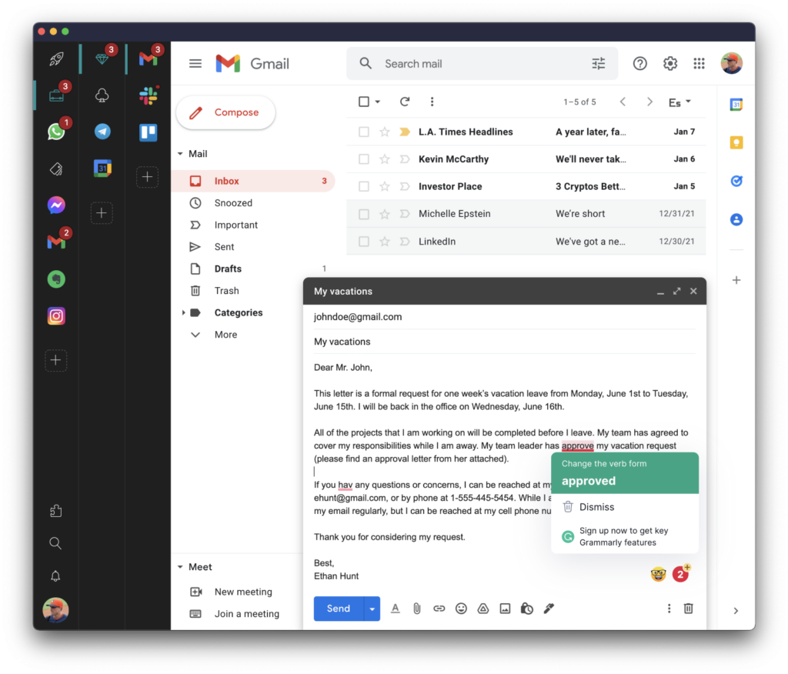Screen dimensions: 788x674
Task: Tick the checkbox for LinkedIn email
Action: tap(364, 242)
